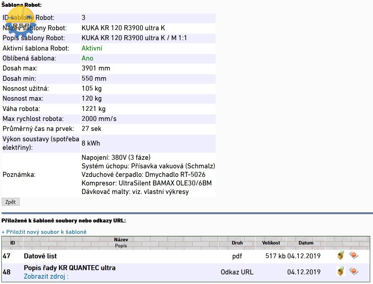Screen dimensions: 373x284
Task: Click the Dosah max value 3901 mm
Action: pos(96,68)
